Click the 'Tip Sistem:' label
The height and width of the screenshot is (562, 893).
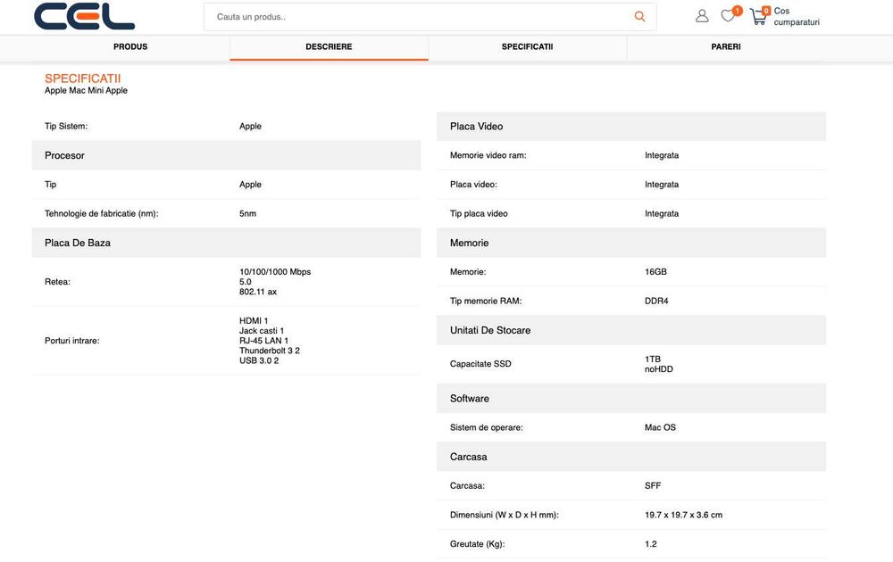[x=66, y=127]
